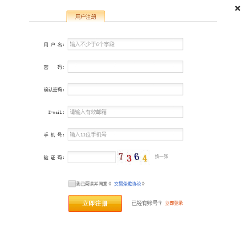Focus the 用户名 username input field

125,44
